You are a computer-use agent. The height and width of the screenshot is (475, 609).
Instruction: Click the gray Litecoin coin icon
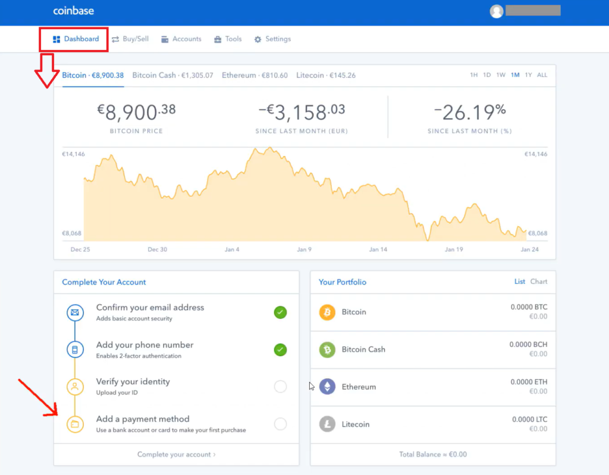pos(327,424)
